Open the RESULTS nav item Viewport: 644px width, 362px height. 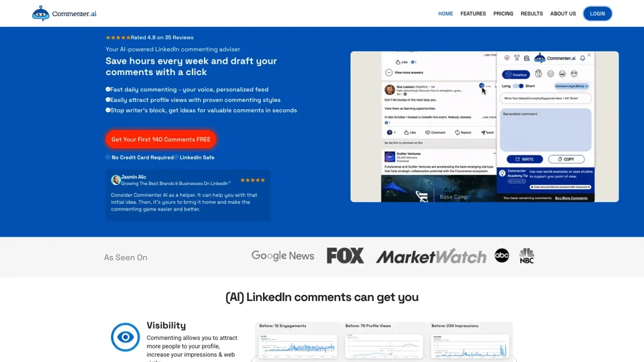click(x=531, y=13)
